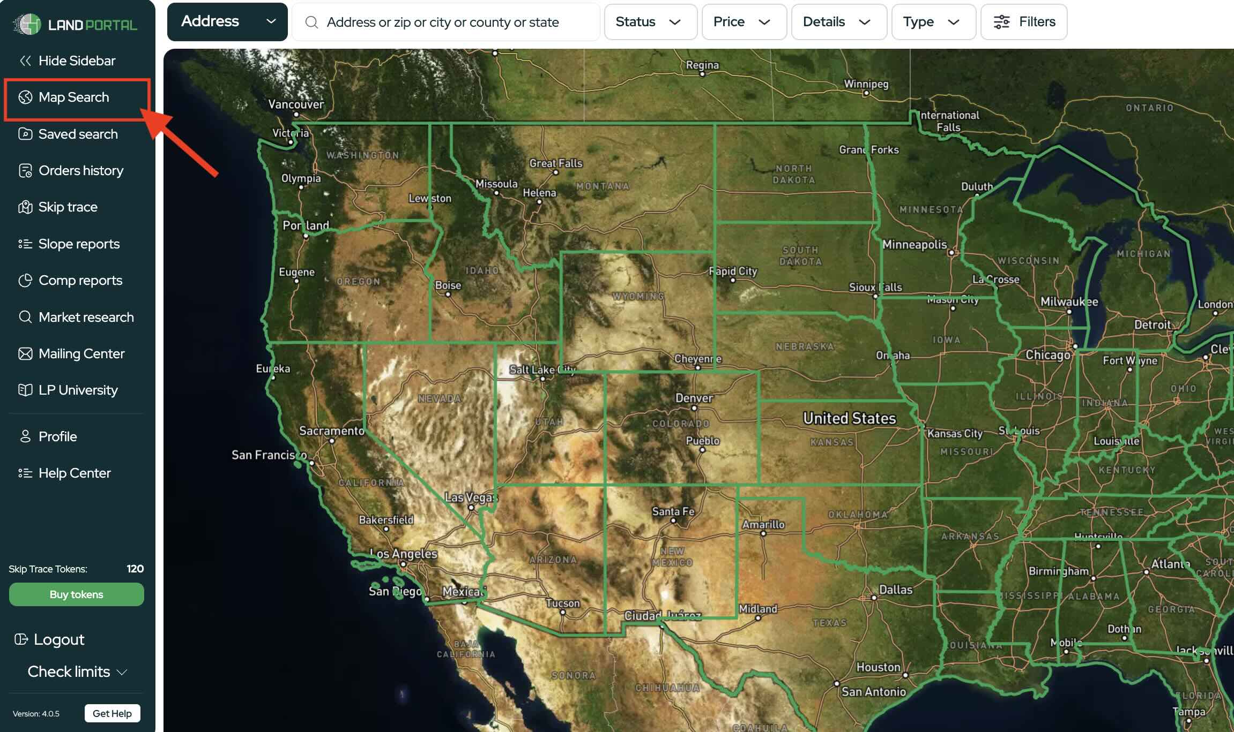Open the Price filter dropdown
Viewport: 1234px width, 732px height.
tap(744, 22)
